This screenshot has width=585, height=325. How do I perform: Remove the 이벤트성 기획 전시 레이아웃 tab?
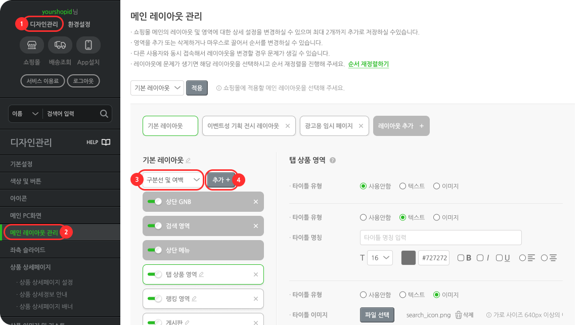pyautogui.click(x=288, y=126)
